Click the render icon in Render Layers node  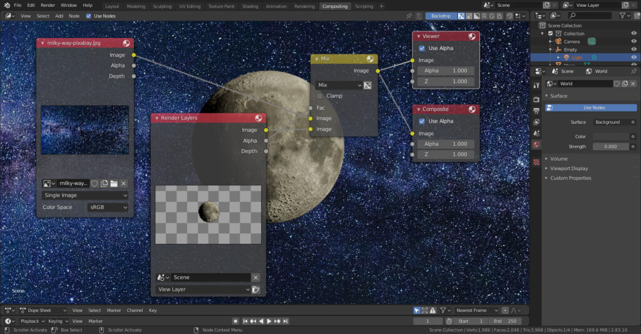point(256,290)
